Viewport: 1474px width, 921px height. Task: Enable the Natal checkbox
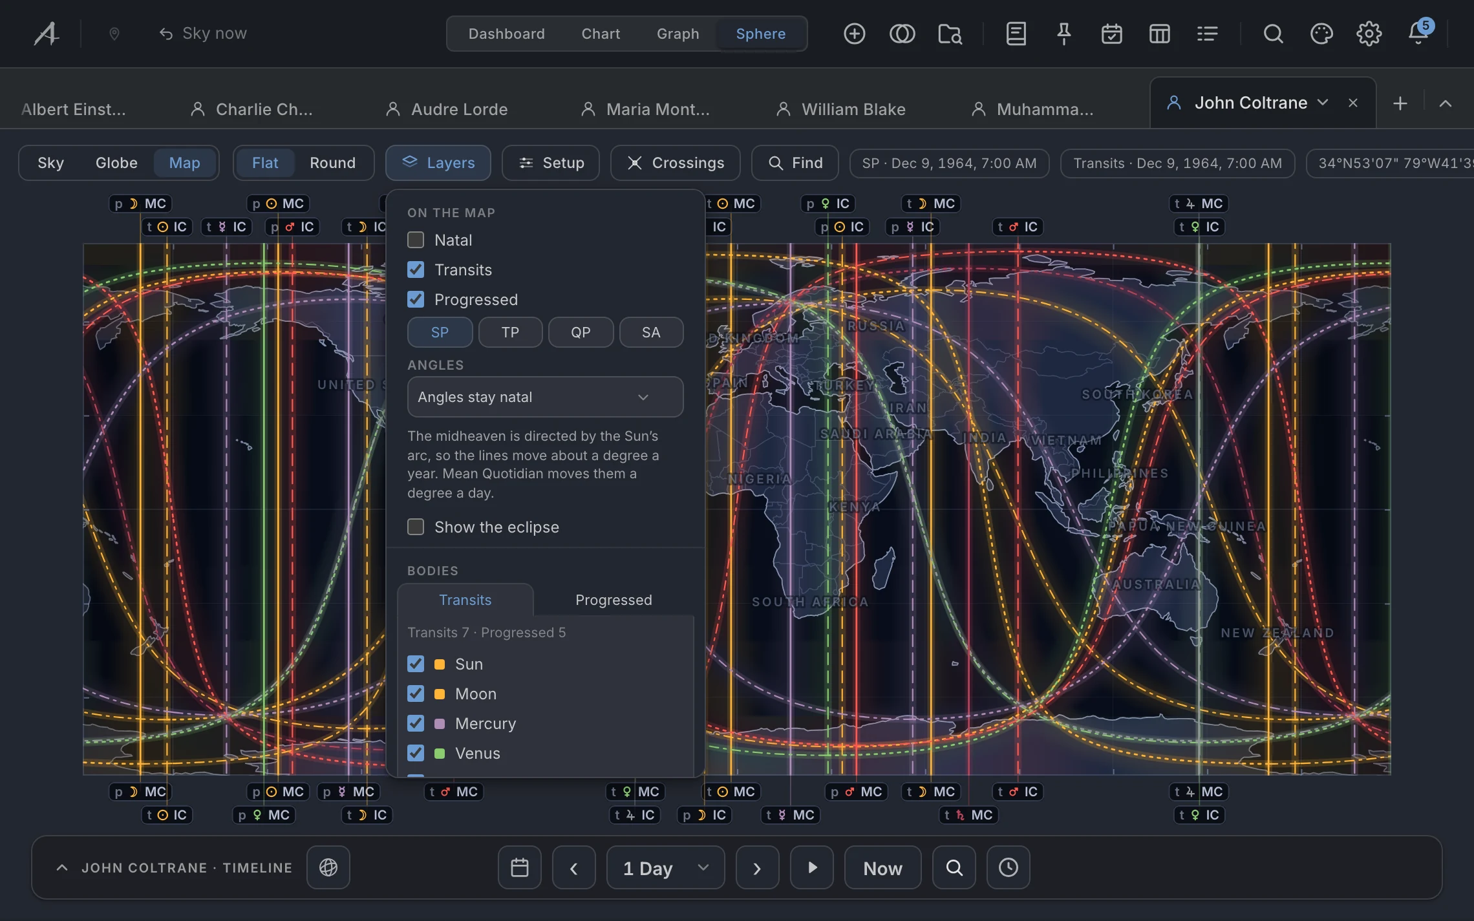(x=416, y=240)
